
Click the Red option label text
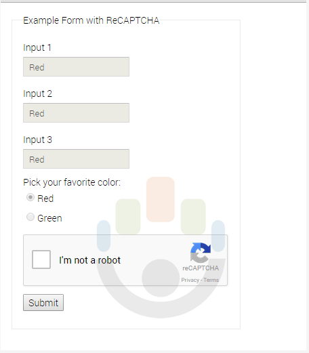45,199
